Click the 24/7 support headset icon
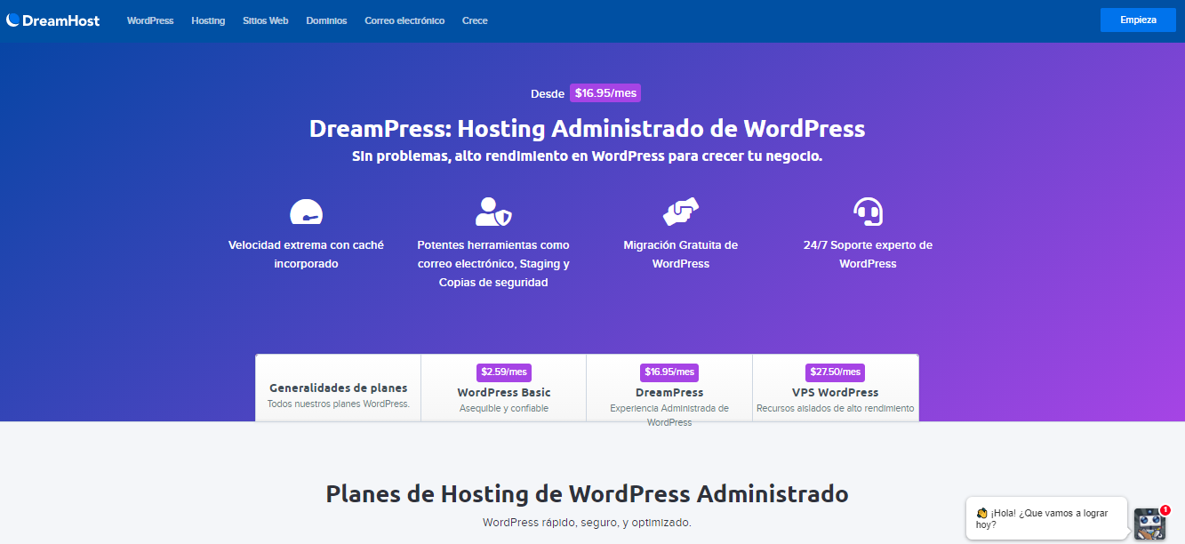The width and height of the screenshot is (1185, 544). coord(868,212)
